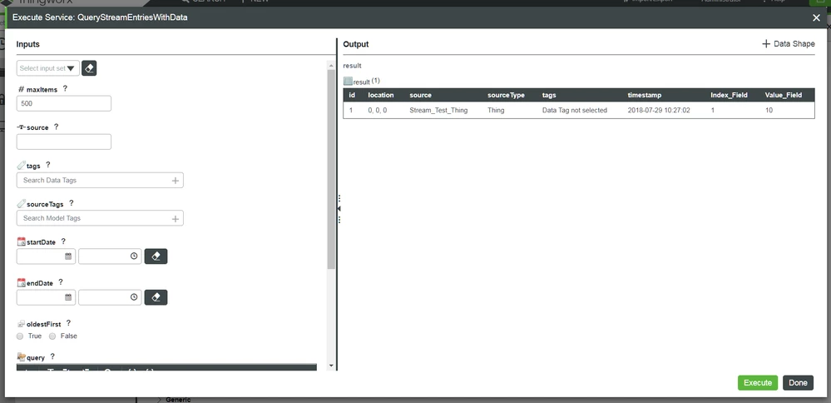This screenshot has height=403, width=831.
Task: Clear startDate with eraser button
Action: pos(156,256)
